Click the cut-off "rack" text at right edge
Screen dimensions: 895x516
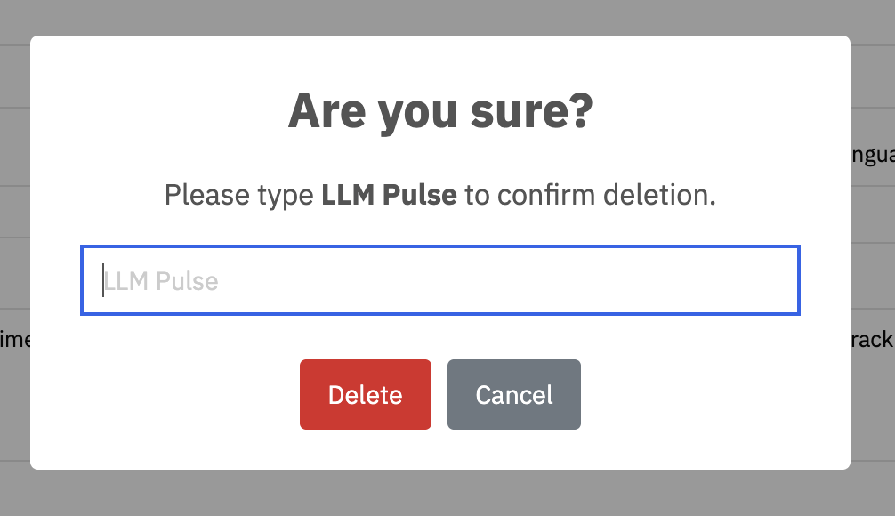pos(872,340)
